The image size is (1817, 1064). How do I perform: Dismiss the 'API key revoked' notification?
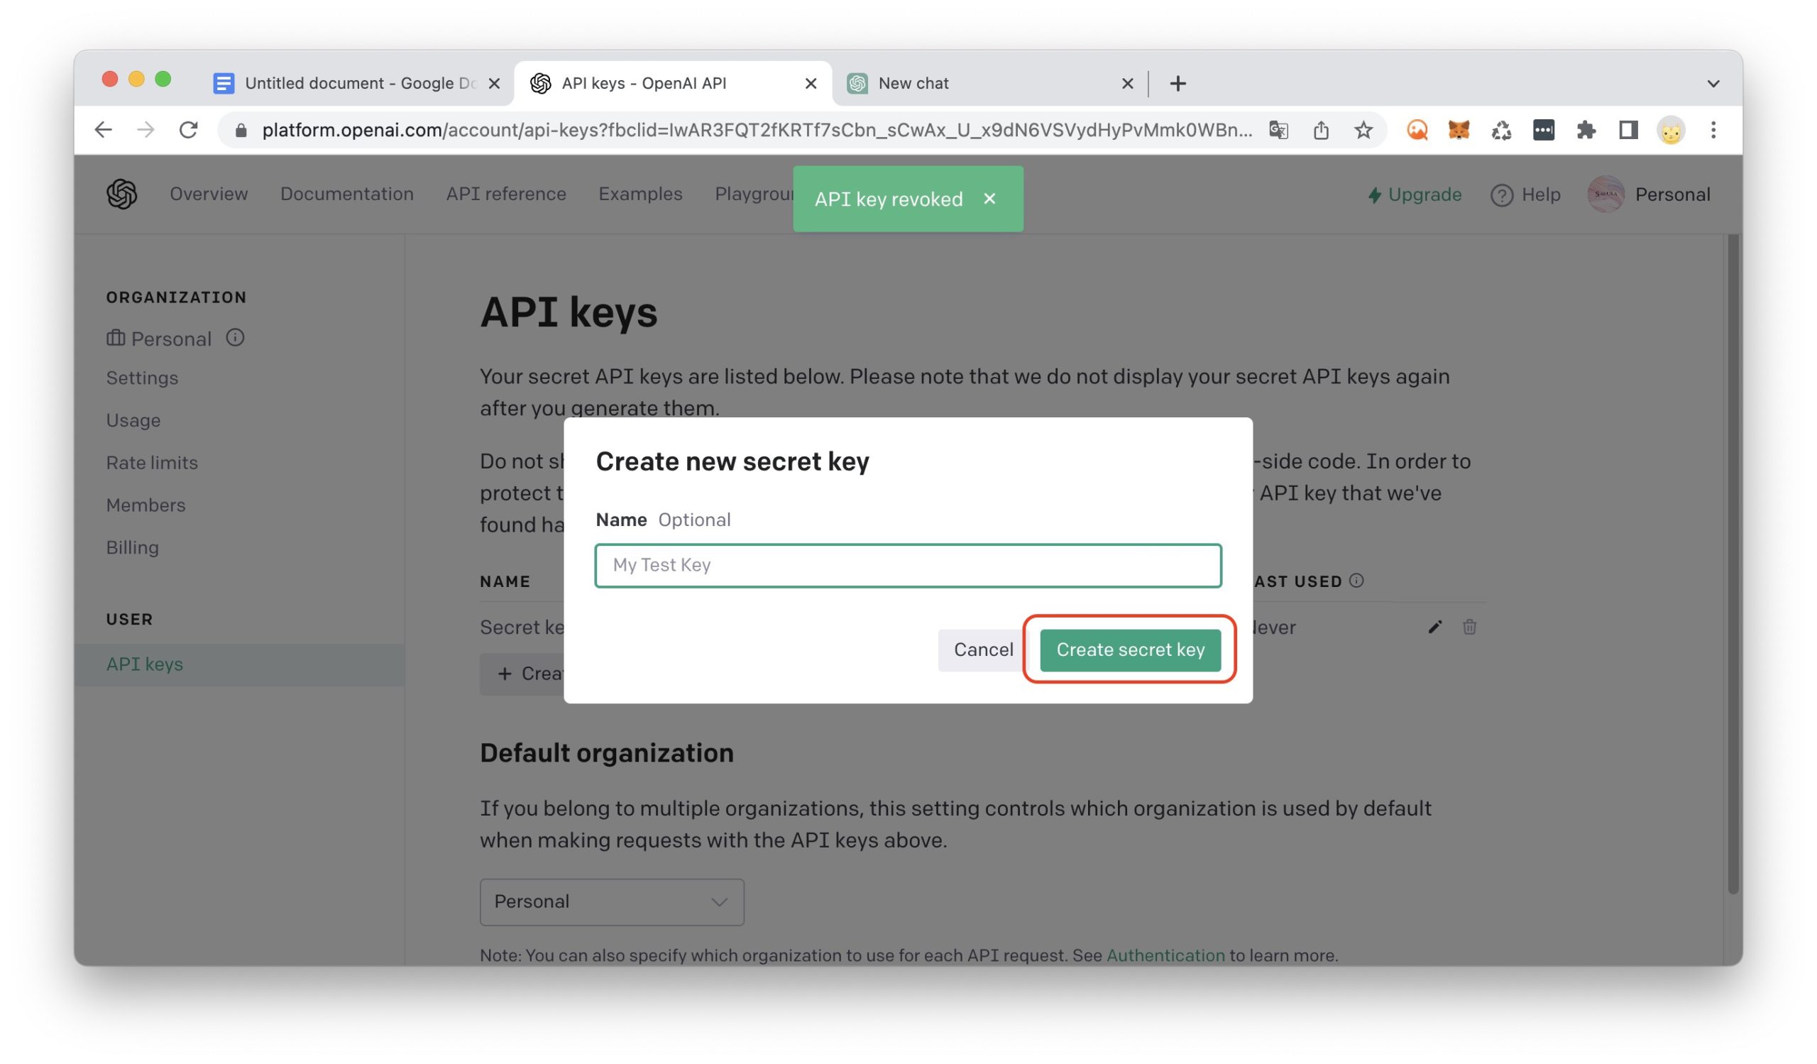coord(989,199)
